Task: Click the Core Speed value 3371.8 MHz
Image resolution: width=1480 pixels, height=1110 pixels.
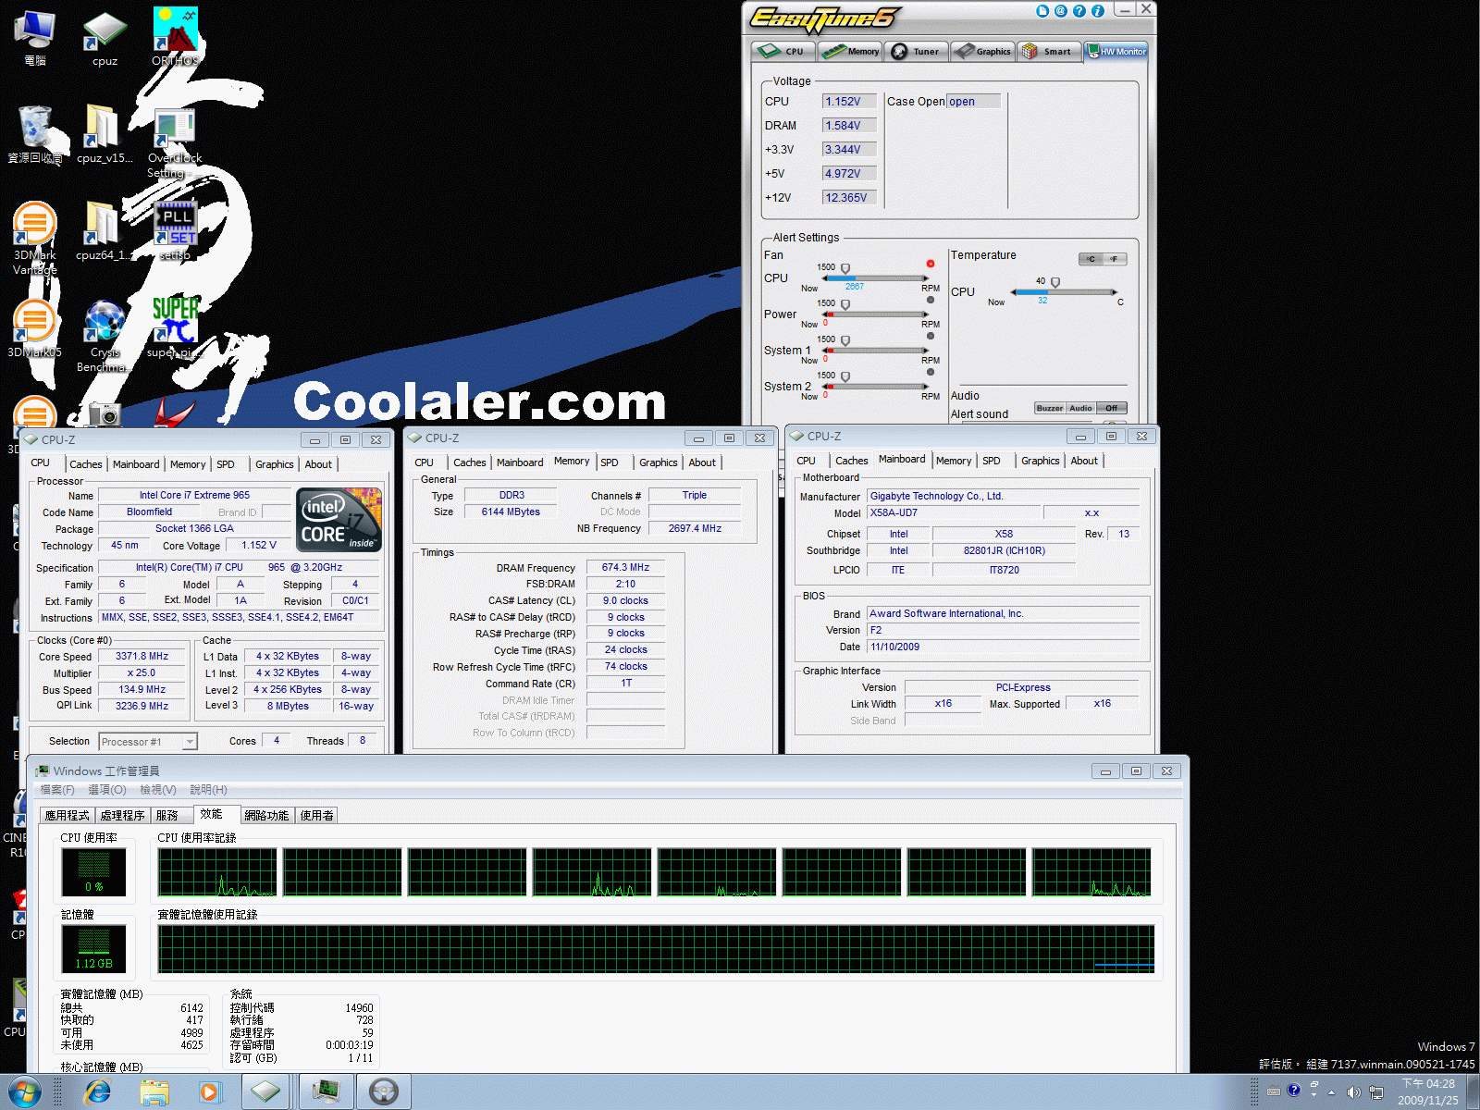Action: [142, 657]
